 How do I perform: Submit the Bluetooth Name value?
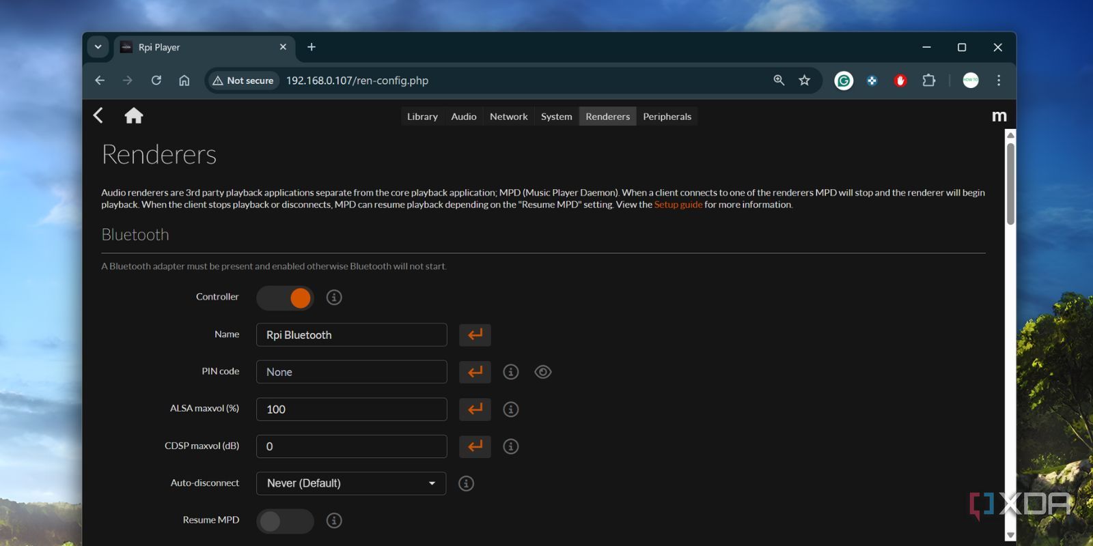(475, 334)
